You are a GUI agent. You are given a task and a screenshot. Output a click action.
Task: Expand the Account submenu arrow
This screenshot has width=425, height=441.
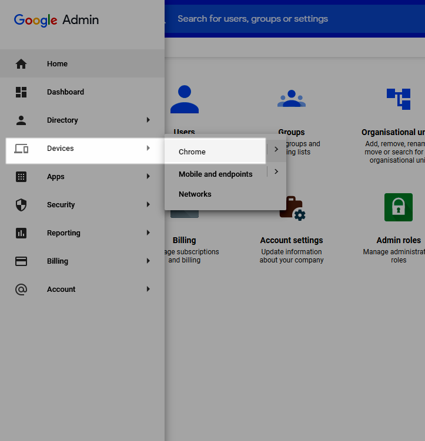tap(148, 289)
